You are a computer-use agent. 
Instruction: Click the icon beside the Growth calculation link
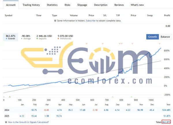click(x=6, y=122)
